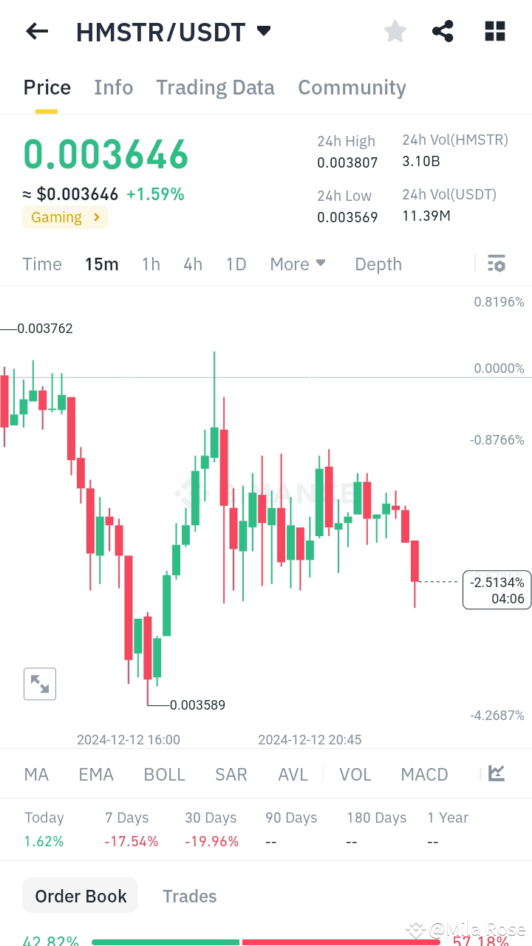Switch to the Trading Data tab
This screenshot has height=946, width=532.
[x=215, y=87]
